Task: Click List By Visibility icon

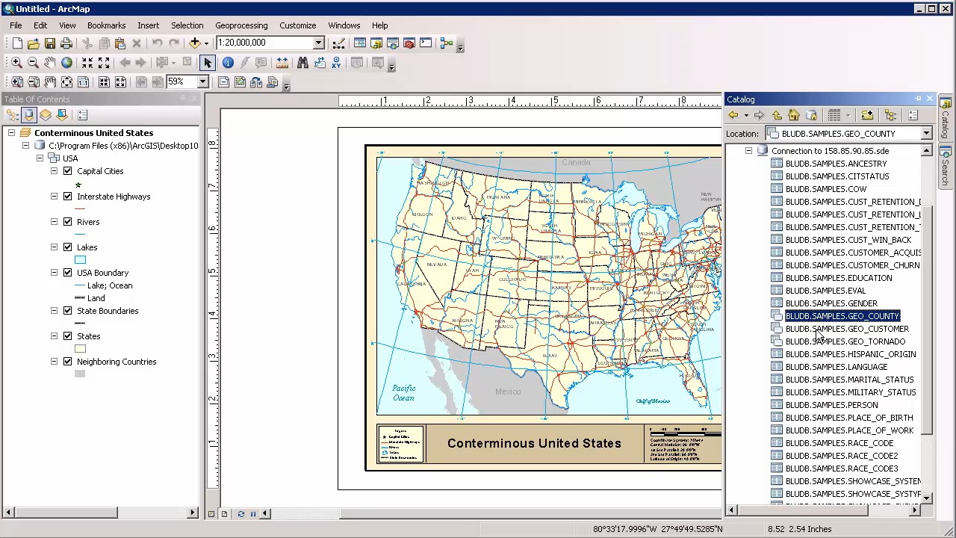Action: (x=46, y=115)
